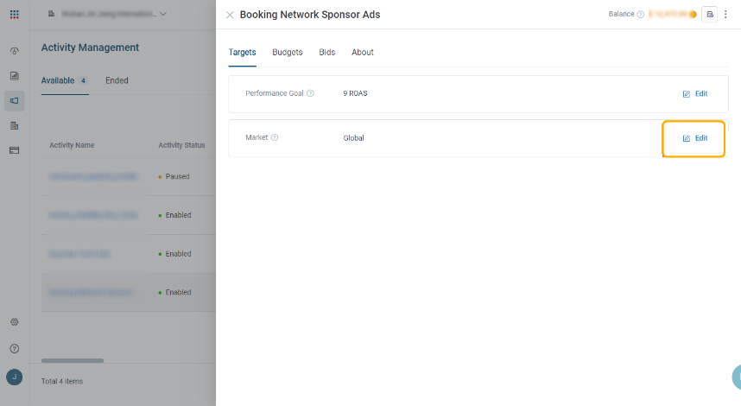This screenshot has width=741, height=406.
Task: Close the Booking Network Sponsor Ads panel
Action: click(230, 16)
